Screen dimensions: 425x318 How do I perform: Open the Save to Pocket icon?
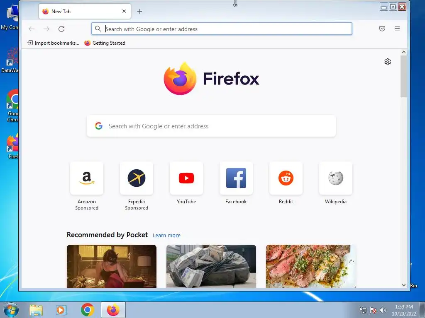click(x=382, y=29)
